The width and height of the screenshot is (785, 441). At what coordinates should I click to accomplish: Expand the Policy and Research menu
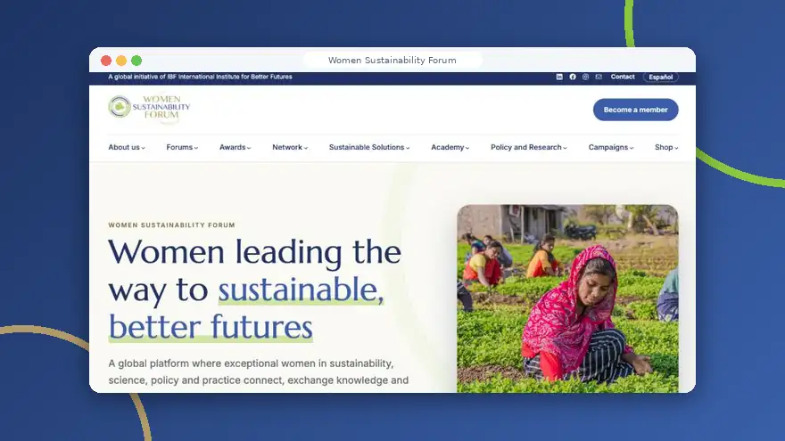(x=529, y=147)
